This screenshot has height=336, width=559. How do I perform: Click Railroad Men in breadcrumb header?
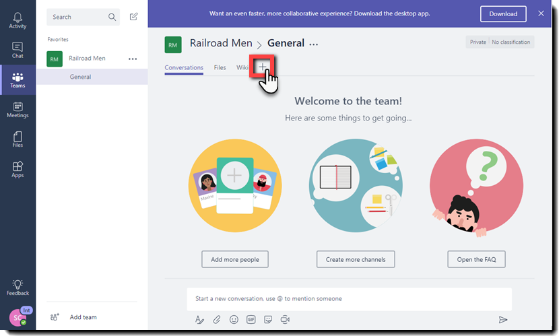tap(221, 43)
